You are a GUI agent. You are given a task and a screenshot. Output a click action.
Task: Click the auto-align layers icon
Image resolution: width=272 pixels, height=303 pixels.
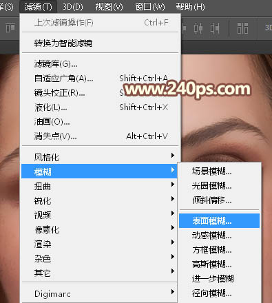point(242,28)
